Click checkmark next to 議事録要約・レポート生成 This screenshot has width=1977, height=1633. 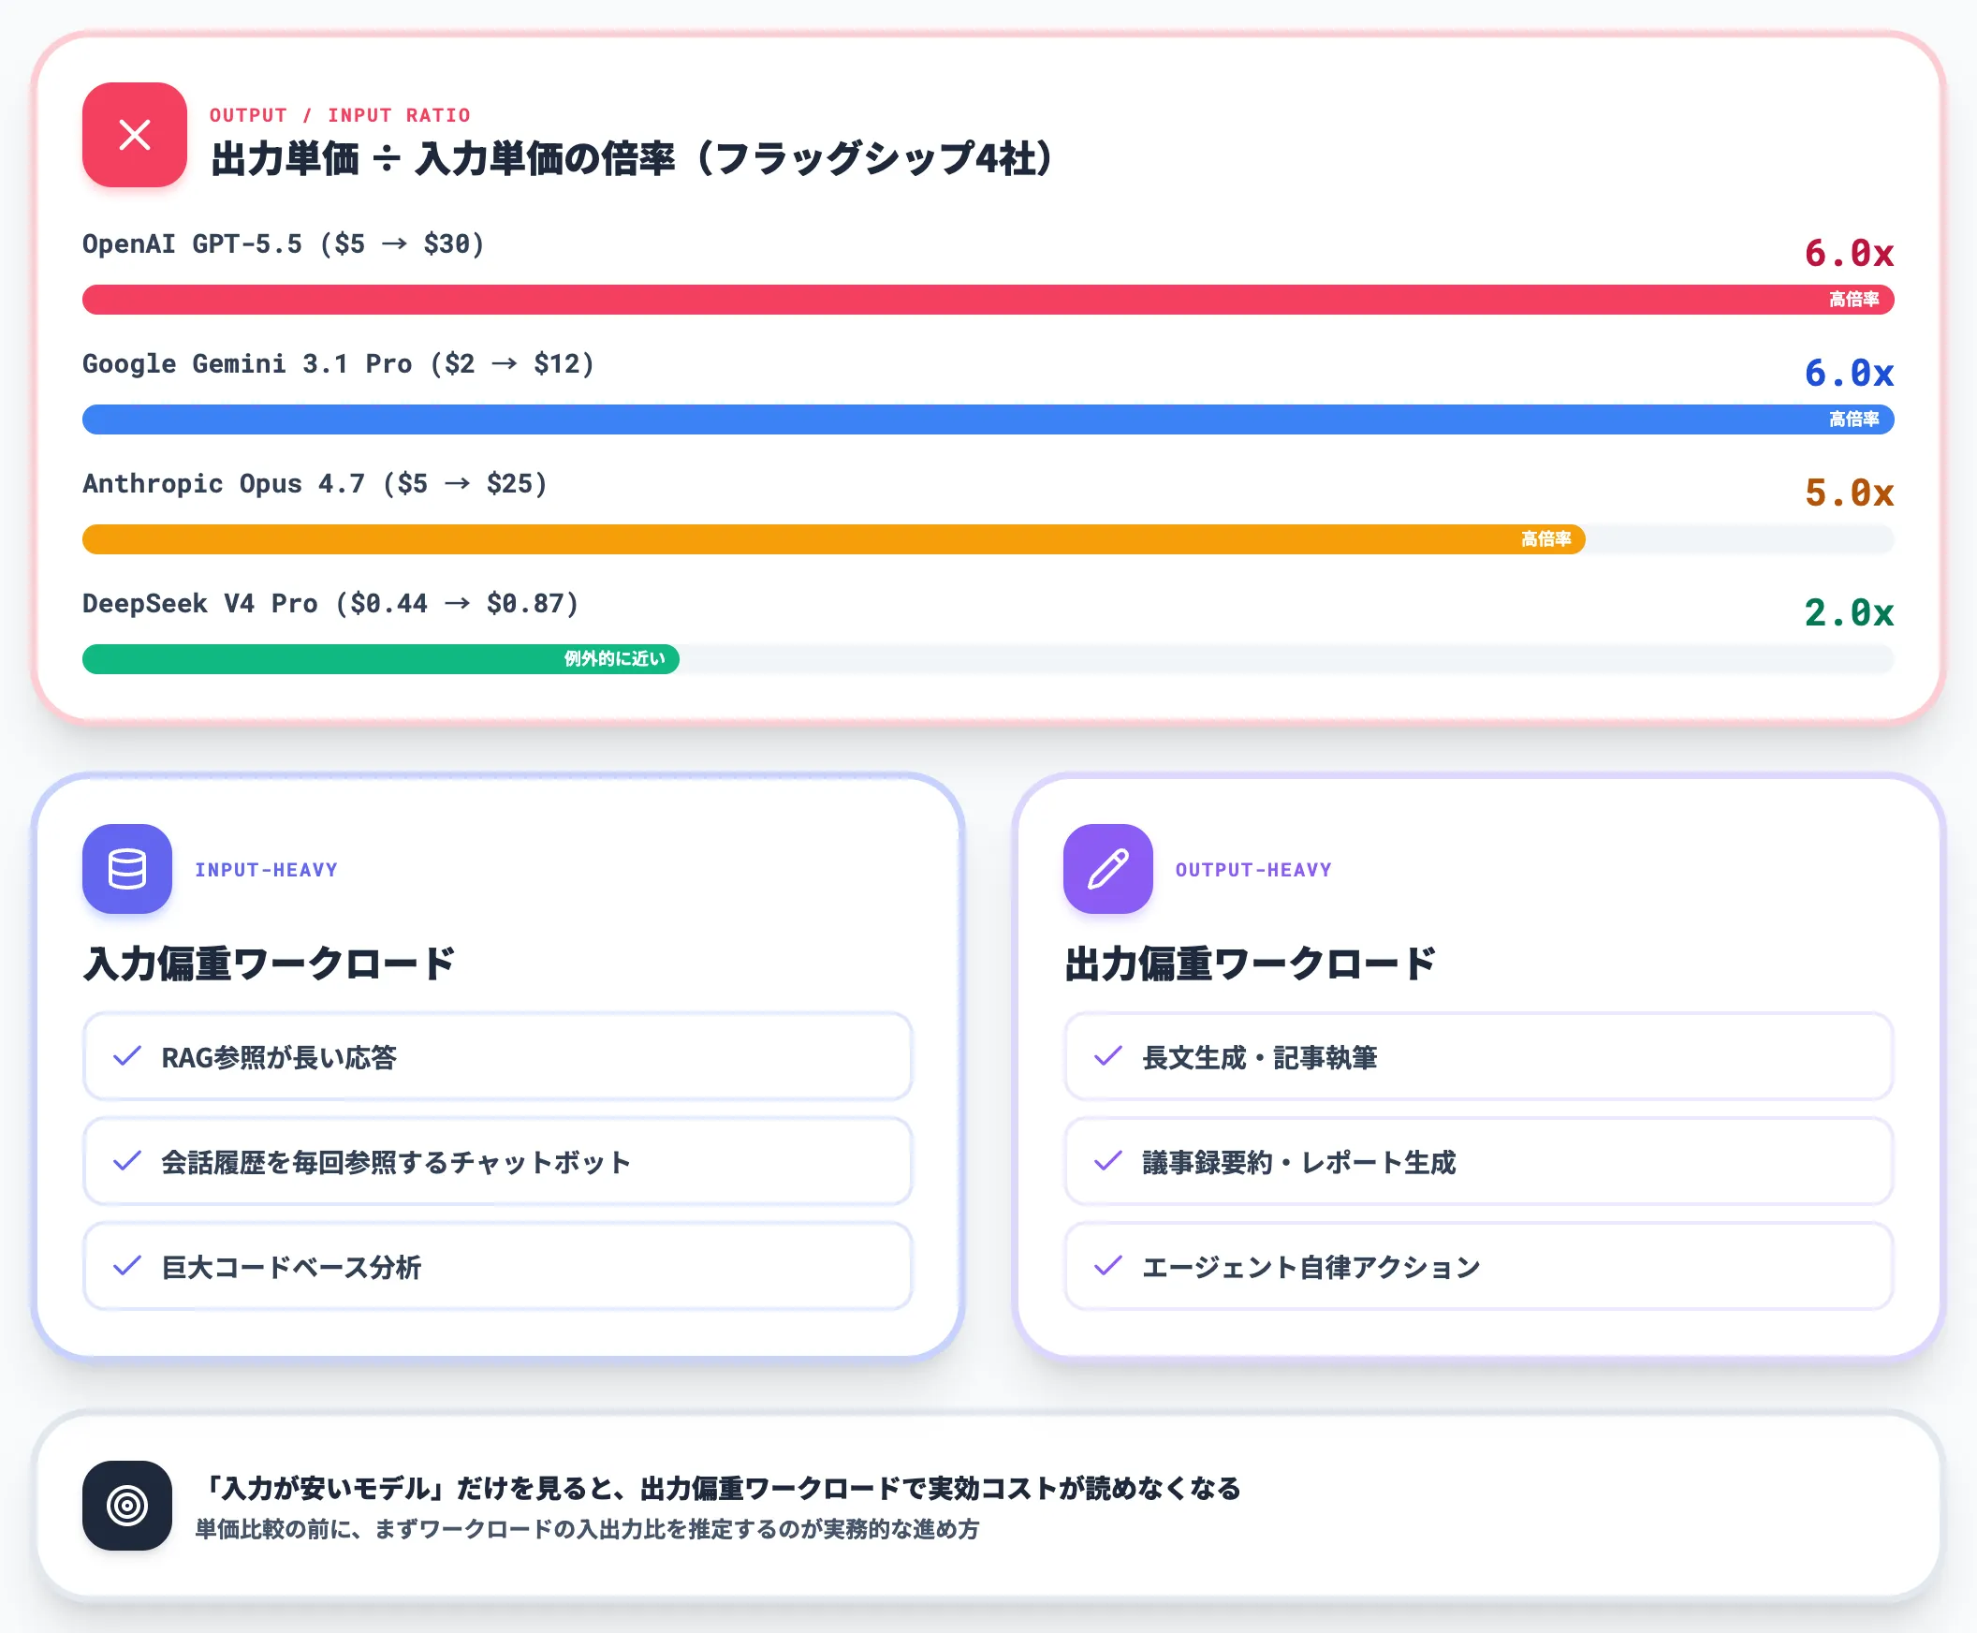(x=1108, y=1161)
